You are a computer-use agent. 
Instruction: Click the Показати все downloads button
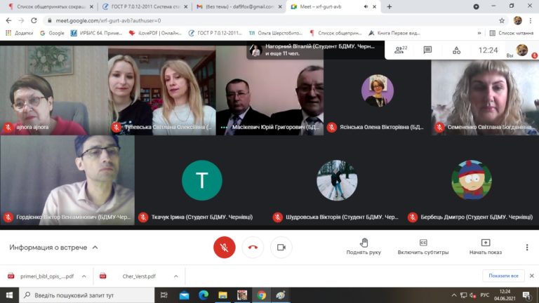click(x=503, y=276)
